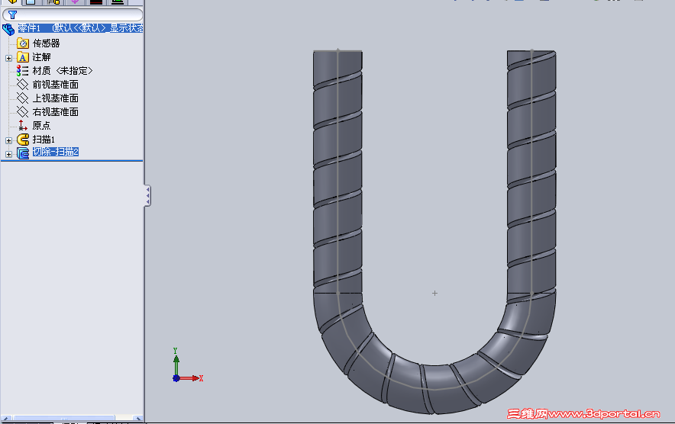675x424 pixels.
Task: Expand the 注解 annotations node
Action: (x=8, y=58)
